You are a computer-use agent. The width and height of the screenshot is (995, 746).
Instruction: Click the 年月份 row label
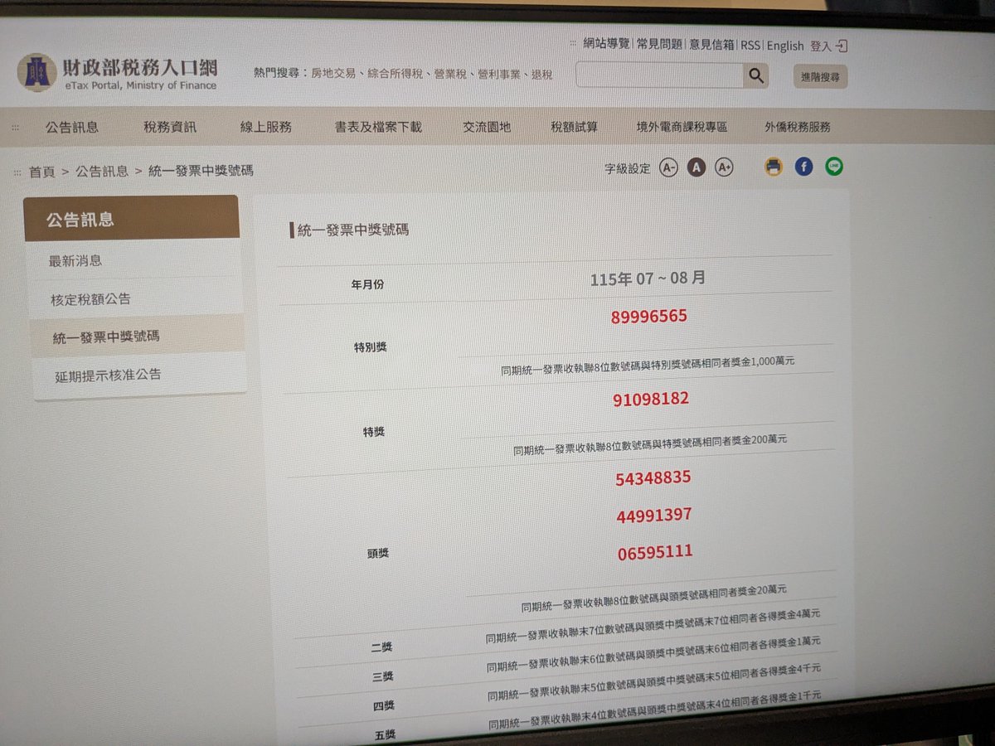click(x=367, y=284)
